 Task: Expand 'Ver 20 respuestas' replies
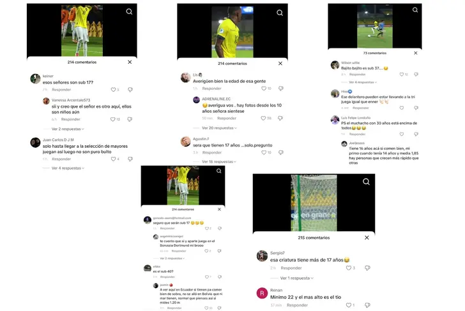point(219,128)
